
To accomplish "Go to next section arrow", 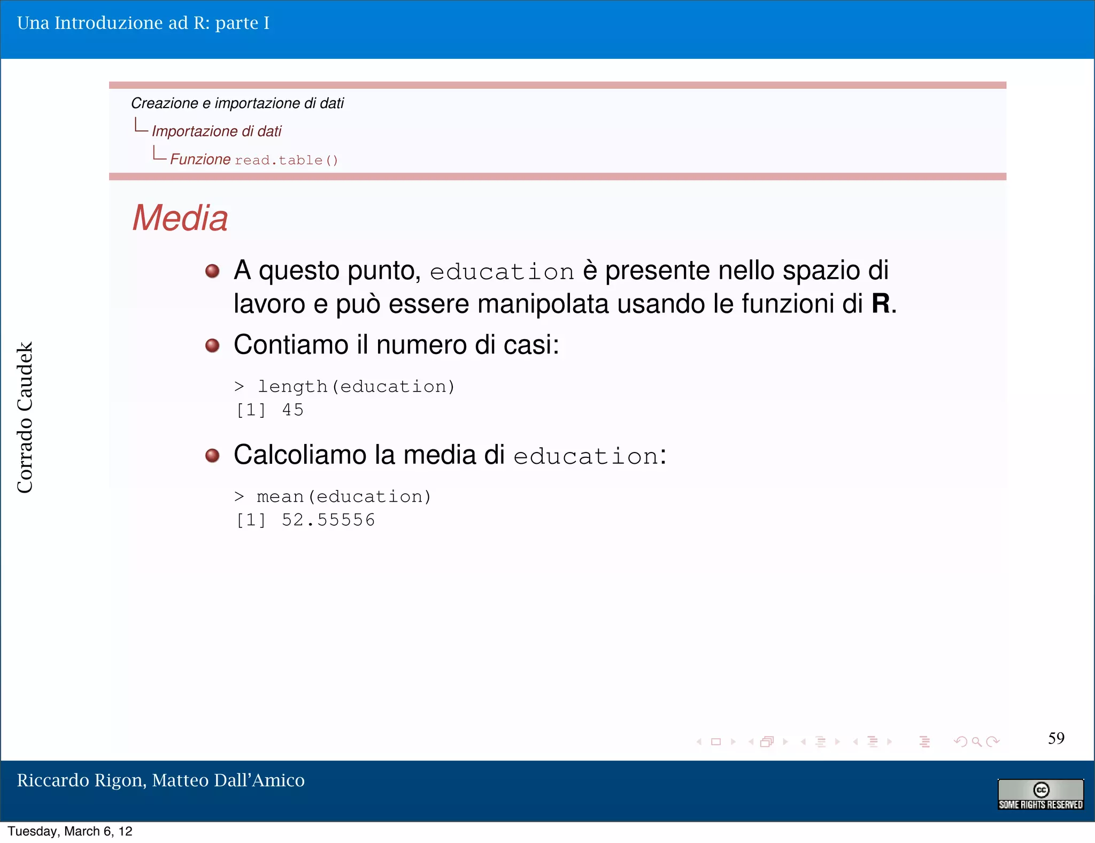I will click(890, 741).
